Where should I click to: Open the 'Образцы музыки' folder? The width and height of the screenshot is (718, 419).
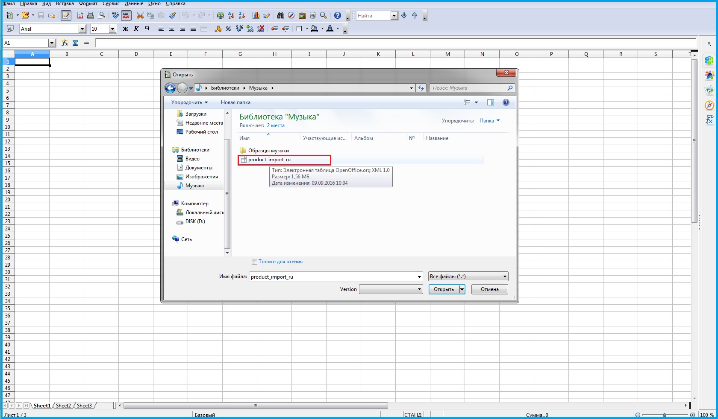(x=268, y=151)
